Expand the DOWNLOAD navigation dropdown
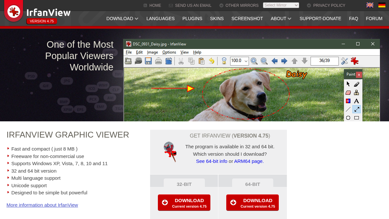Screen dimensions: 389x219 coord(122,18)
